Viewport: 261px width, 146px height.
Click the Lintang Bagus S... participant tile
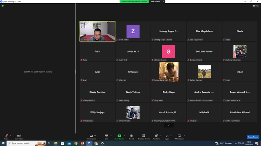(168, 31)
